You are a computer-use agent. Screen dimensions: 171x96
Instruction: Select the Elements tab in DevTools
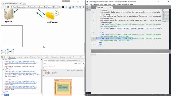click(12, 57)
